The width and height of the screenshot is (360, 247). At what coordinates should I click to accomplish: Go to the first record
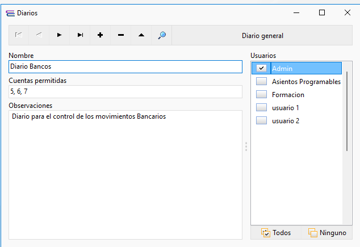click(x=19, y=35)
